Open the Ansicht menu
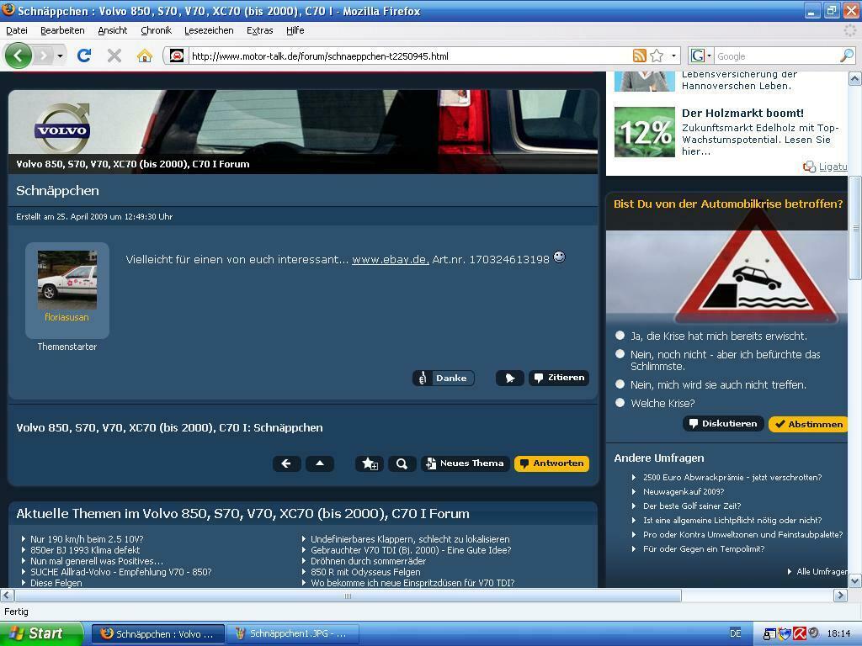This screenshot has height=646, width=862. (x=113, y=30)
